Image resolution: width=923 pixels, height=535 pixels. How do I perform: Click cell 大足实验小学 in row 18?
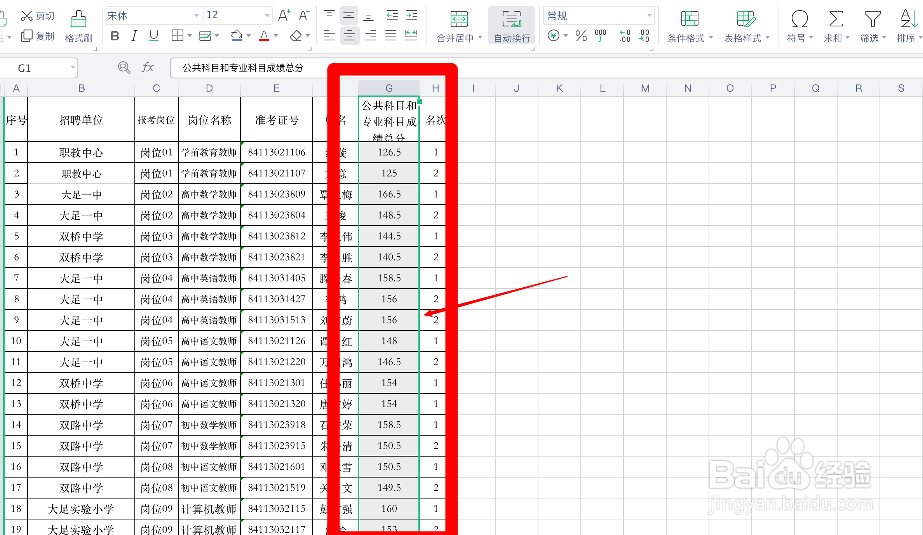[81, 509]
